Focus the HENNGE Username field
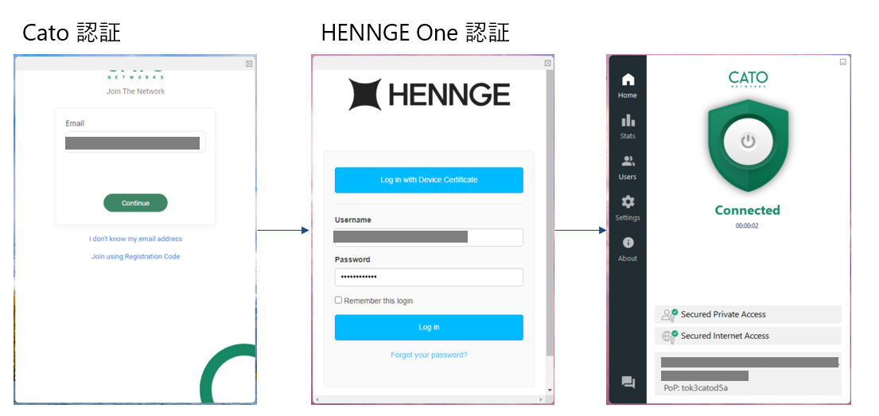The height and width of the screenshot is (416, 879). 429,237
